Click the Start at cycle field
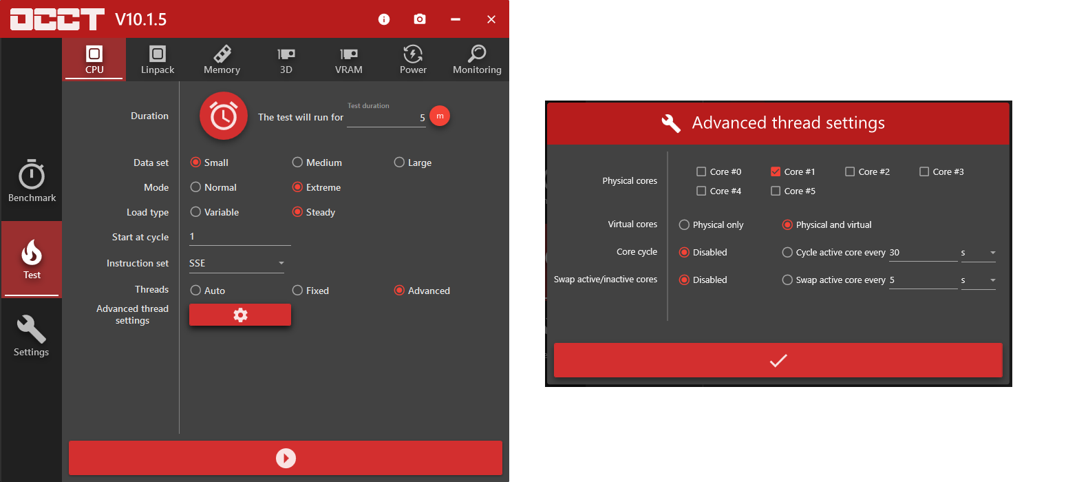Screen dimensions: 1088x482 click(240, 236)
